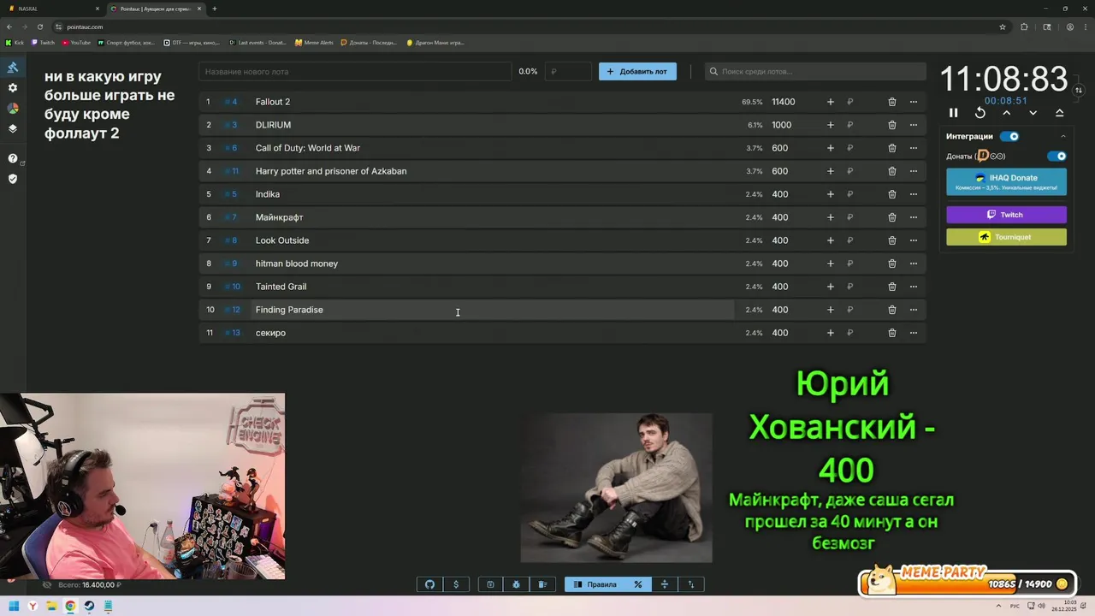Add amount plus for DLIRIUM
The height and width of the screenshot is (616, 1095).
pyautogui.click(x=830, y=125)
